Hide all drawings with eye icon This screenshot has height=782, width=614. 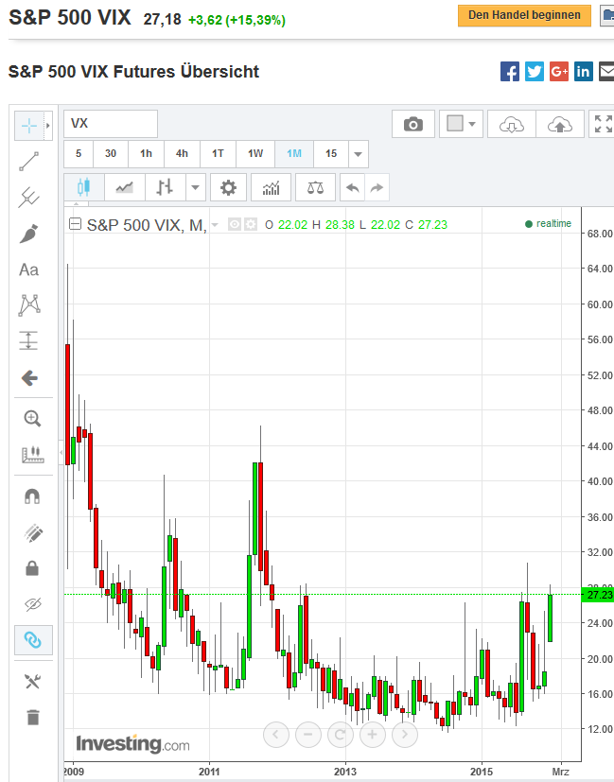tap(32, 604)
